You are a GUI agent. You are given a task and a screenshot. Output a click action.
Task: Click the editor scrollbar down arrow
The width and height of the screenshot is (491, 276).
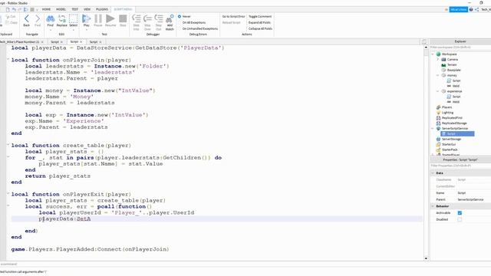[426, 258]
